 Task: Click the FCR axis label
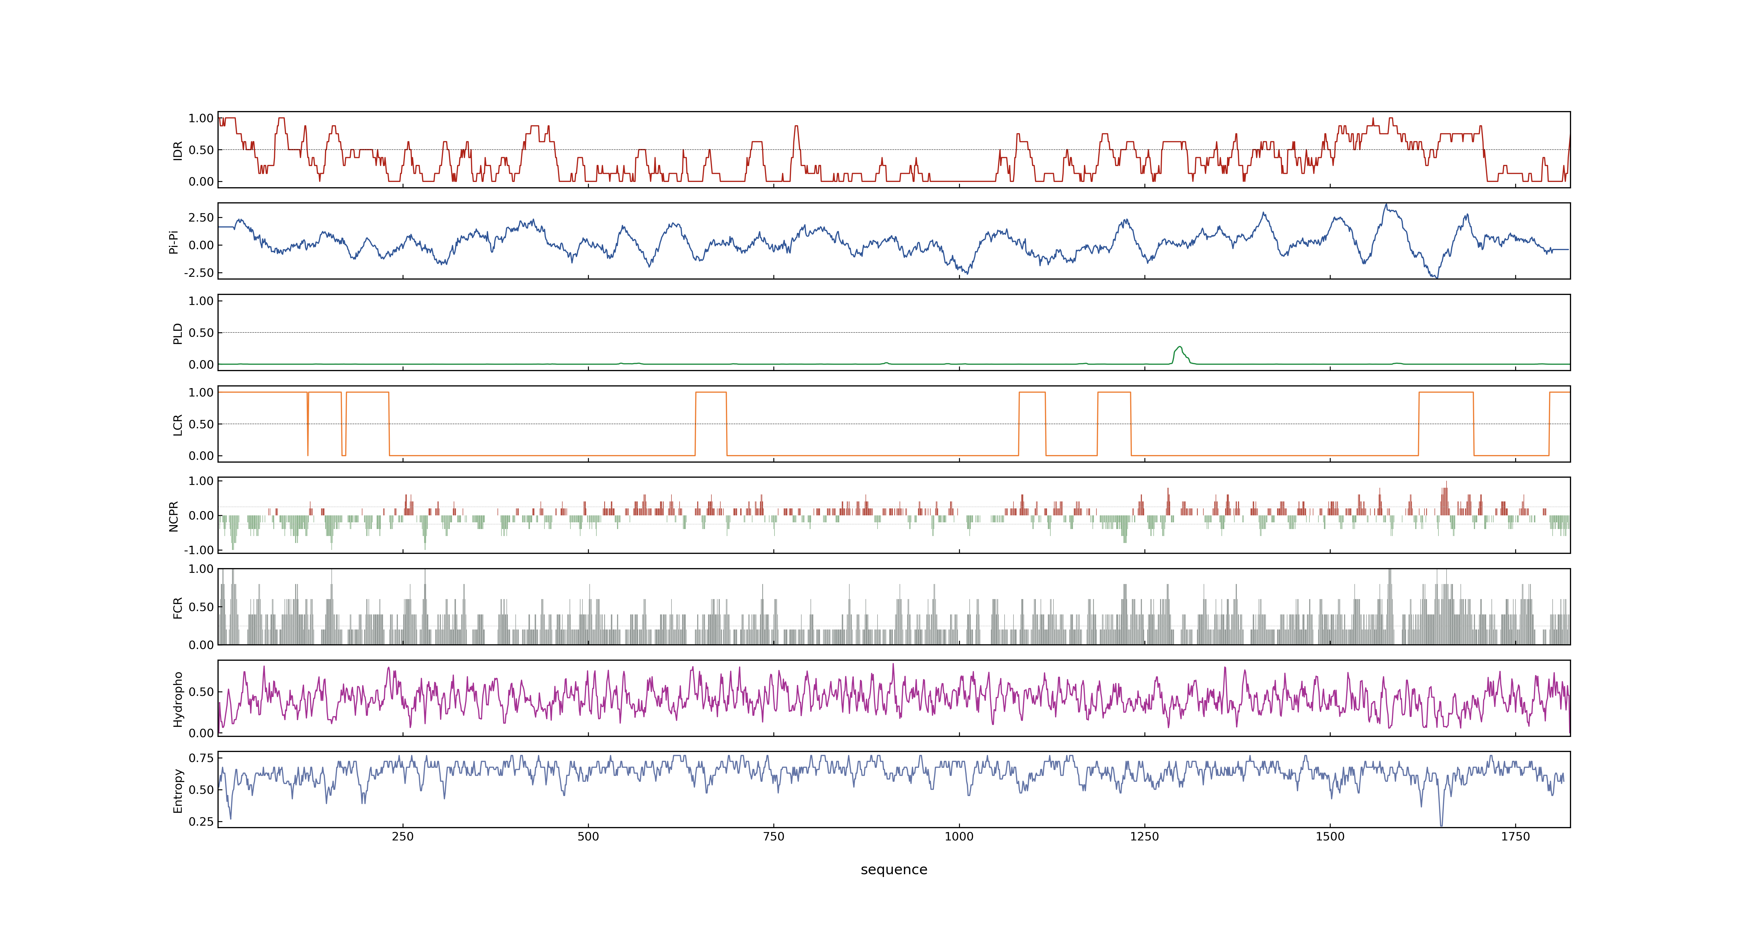tap(178, 607)
